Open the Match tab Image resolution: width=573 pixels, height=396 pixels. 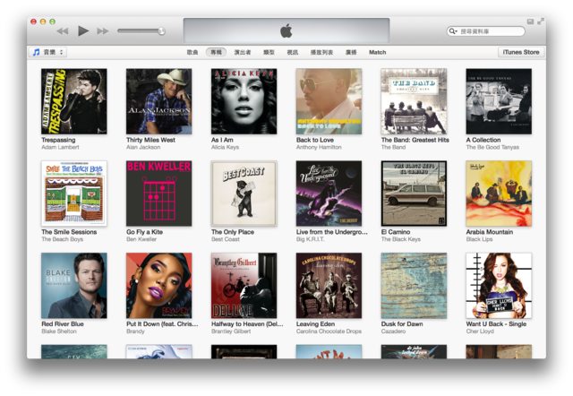[x=378, y=52]
